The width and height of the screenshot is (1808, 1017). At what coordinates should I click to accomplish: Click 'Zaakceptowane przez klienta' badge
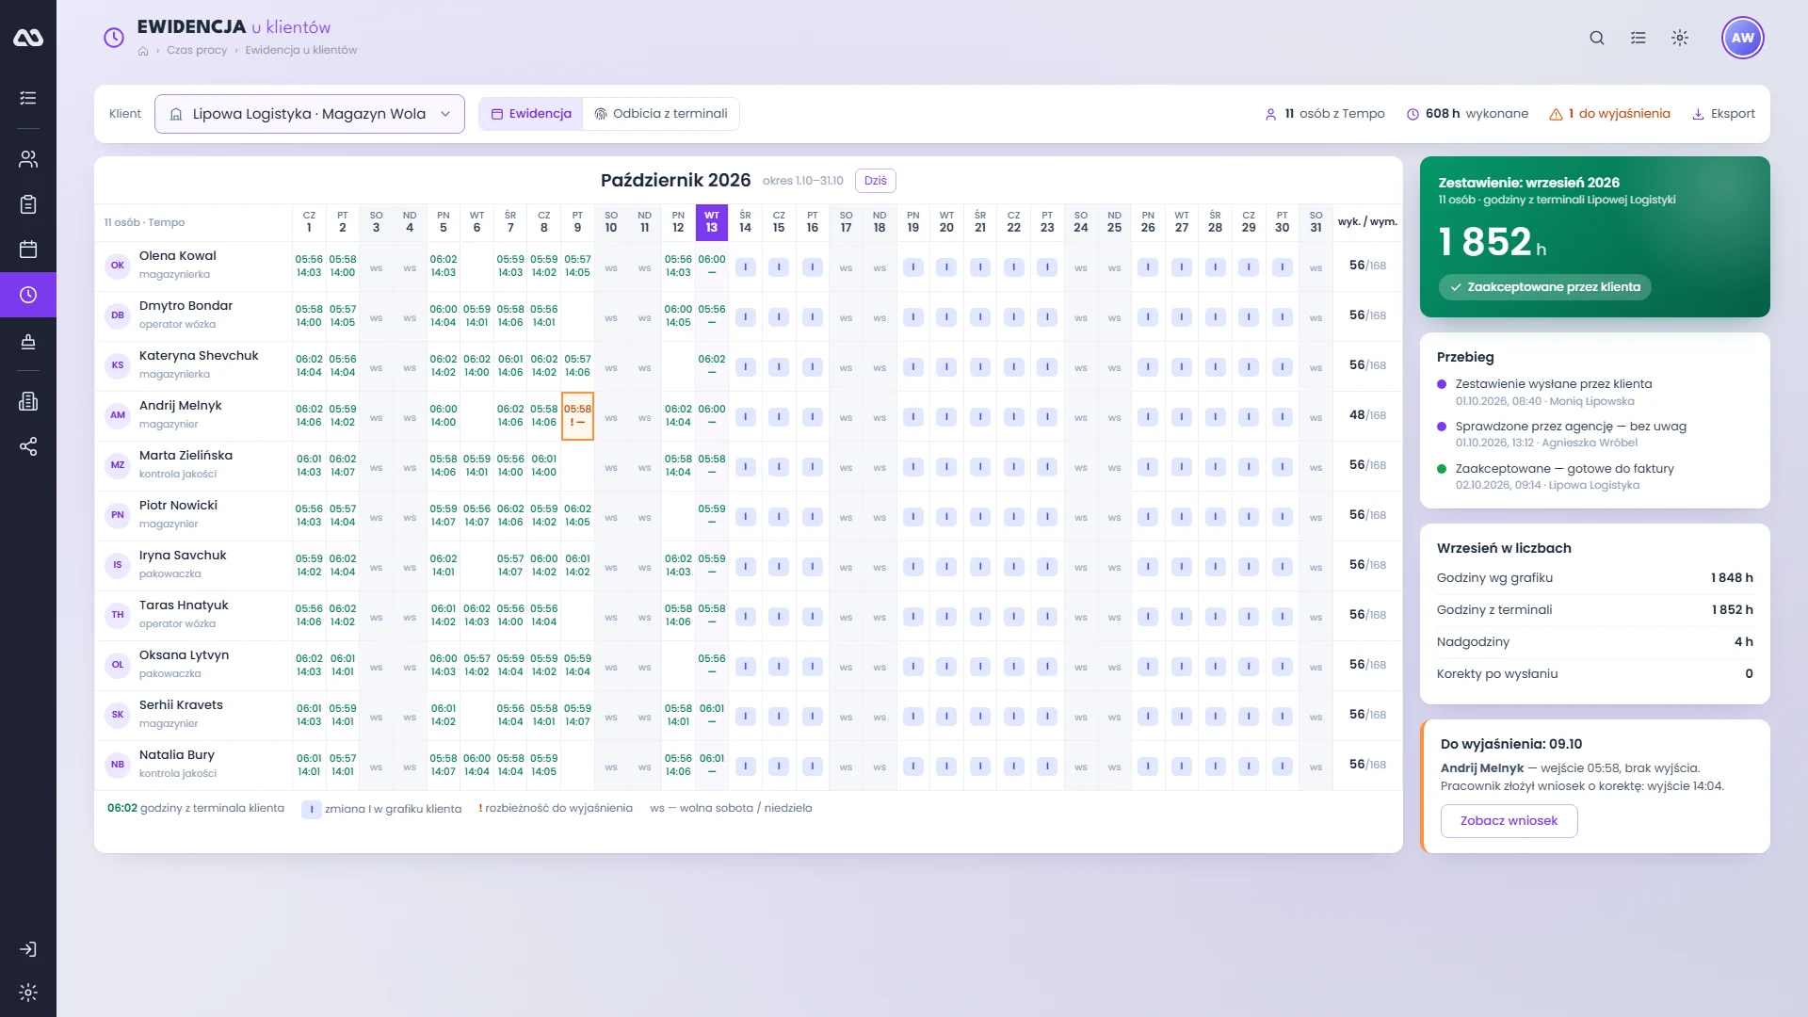(x=1544, y=287)
